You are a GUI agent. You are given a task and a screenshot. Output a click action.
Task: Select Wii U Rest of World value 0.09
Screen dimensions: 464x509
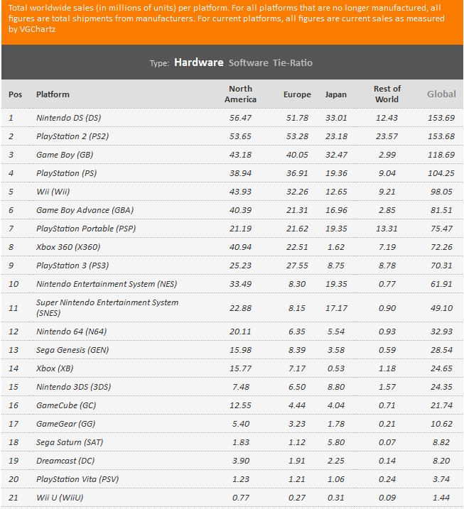(387, 498)
